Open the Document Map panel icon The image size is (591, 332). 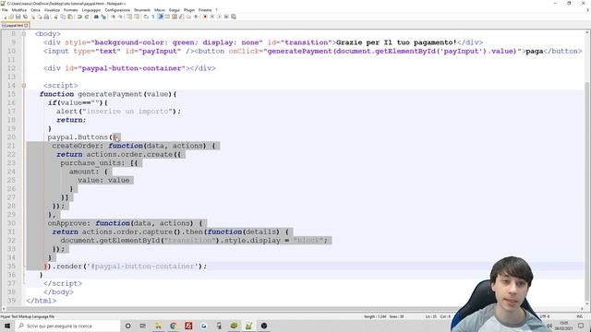pyautogui.click(x=175, y=17)
